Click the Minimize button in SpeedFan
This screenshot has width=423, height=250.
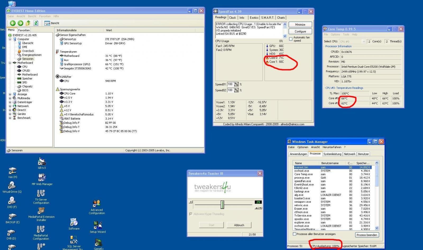(300, 25)
